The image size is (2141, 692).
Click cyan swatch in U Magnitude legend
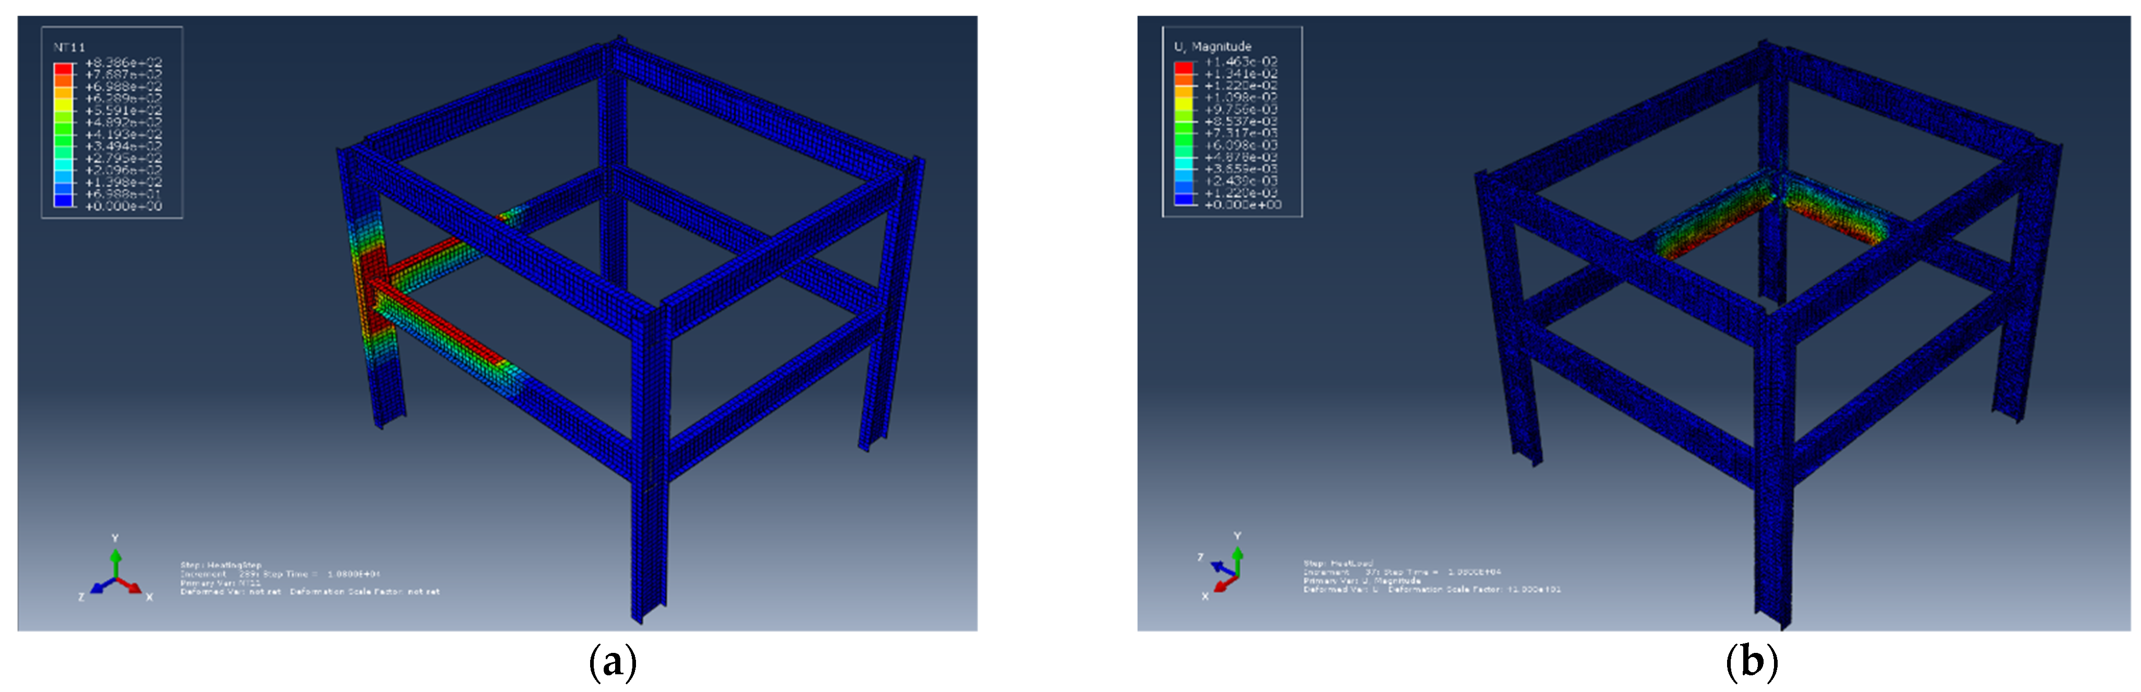click(1183, 163)
